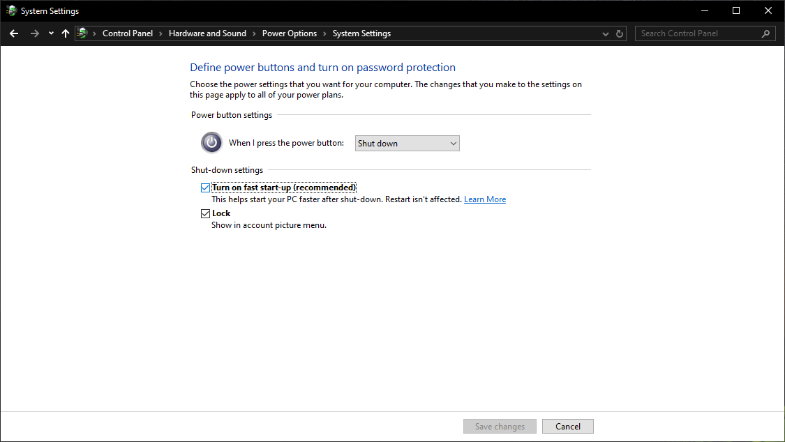
Task: Open the Learn More link
Action: click(x=484, y=199)
